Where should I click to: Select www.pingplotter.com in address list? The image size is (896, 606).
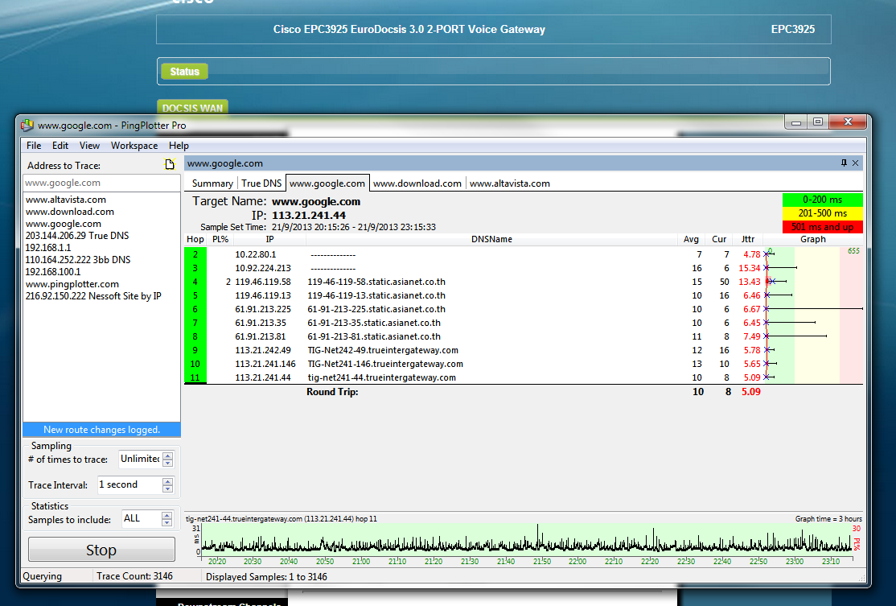pyautogui.click(x=72, y=284)
